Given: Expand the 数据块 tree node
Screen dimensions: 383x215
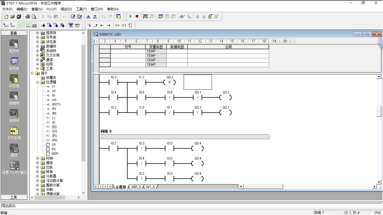Looking at the screenshot, I should pos(38,46).
